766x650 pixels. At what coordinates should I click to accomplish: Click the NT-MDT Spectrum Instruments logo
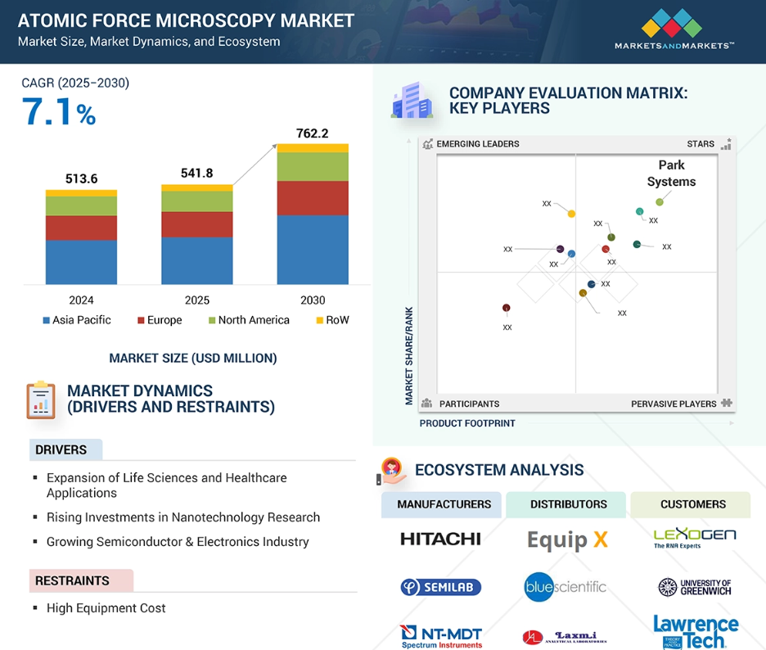(x=441, y=637)
